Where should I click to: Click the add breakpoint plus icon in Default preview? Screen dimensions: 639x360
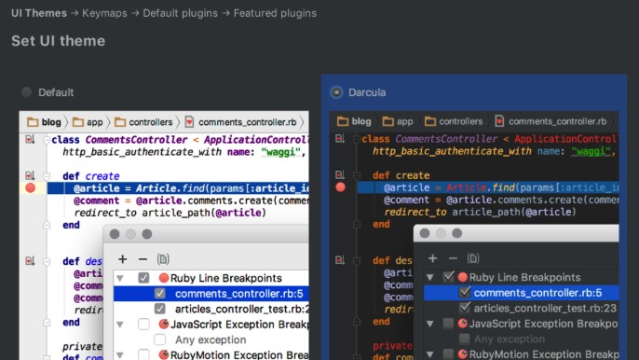123,259
